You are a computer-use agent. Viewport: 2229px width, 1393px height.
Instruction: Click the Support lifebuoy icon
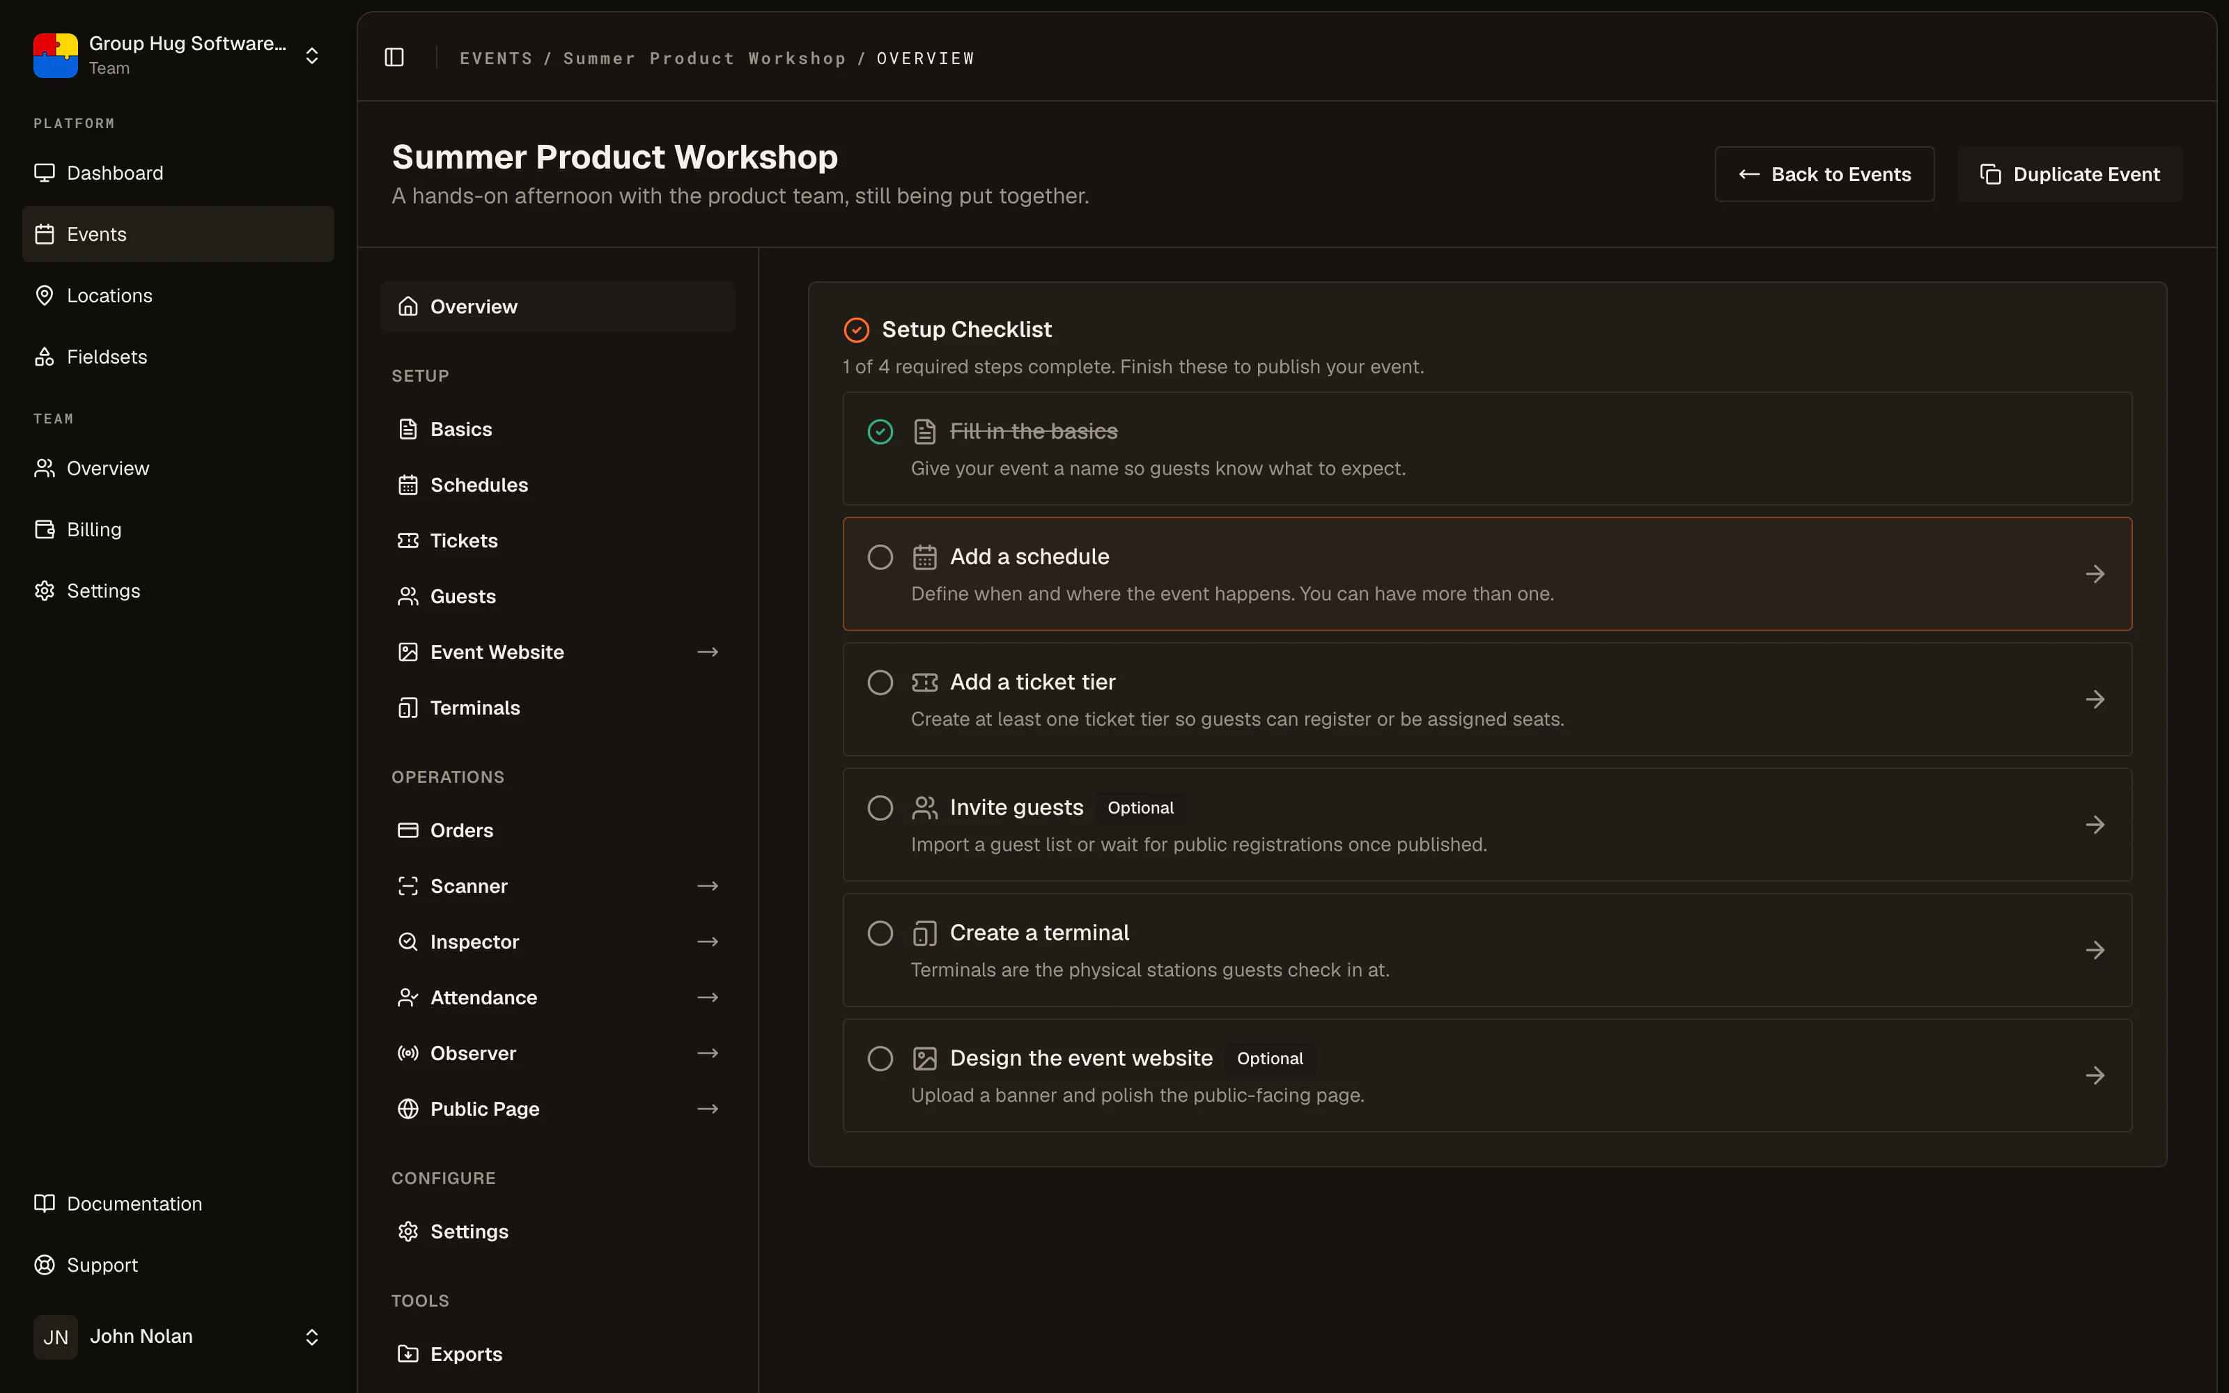tap(44, 1265)
